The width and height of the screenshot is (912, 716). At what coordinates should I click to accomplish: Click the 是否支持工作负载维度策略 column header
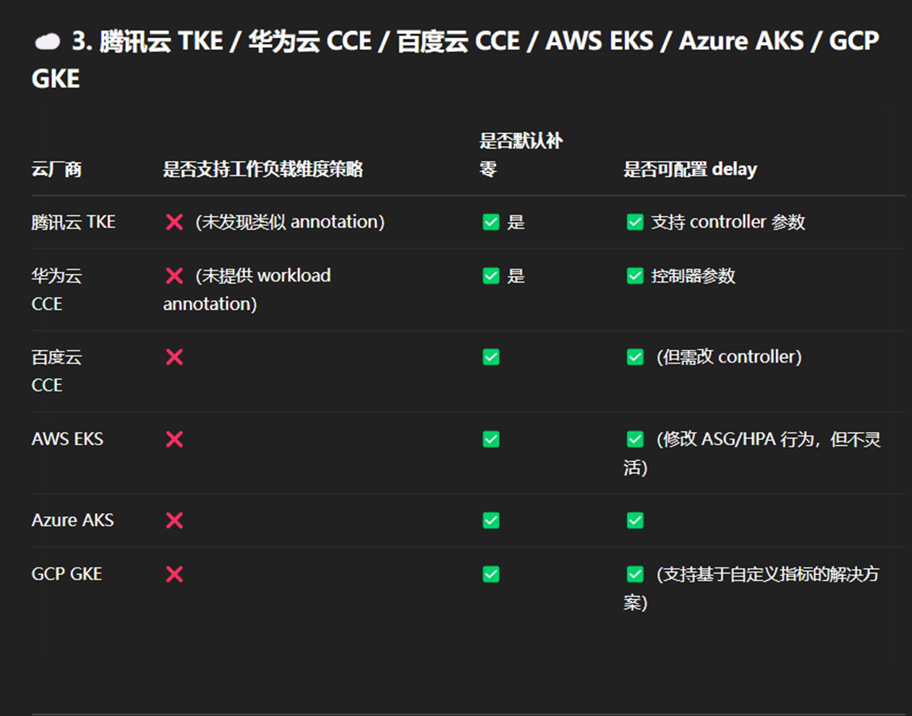coord(263,170)
